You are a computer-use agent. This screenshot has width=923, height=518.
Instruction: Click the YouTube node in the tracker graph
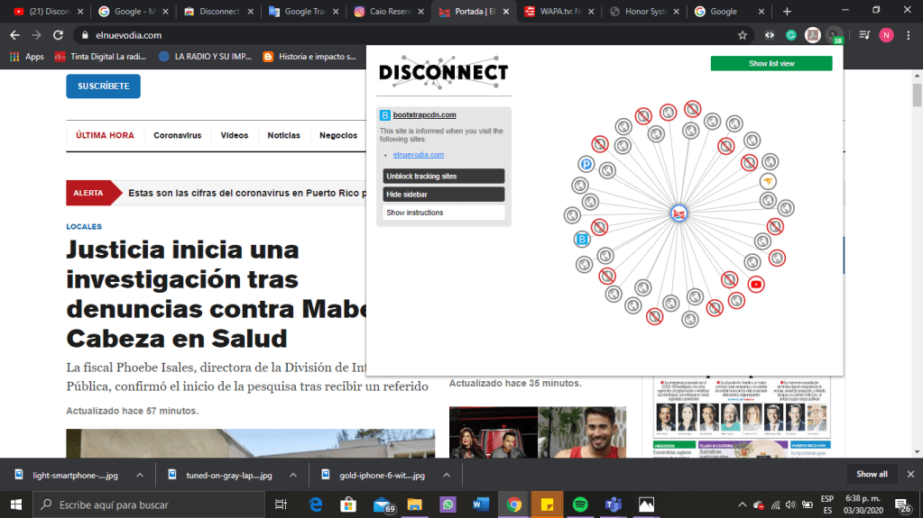(x=756, y=285)
